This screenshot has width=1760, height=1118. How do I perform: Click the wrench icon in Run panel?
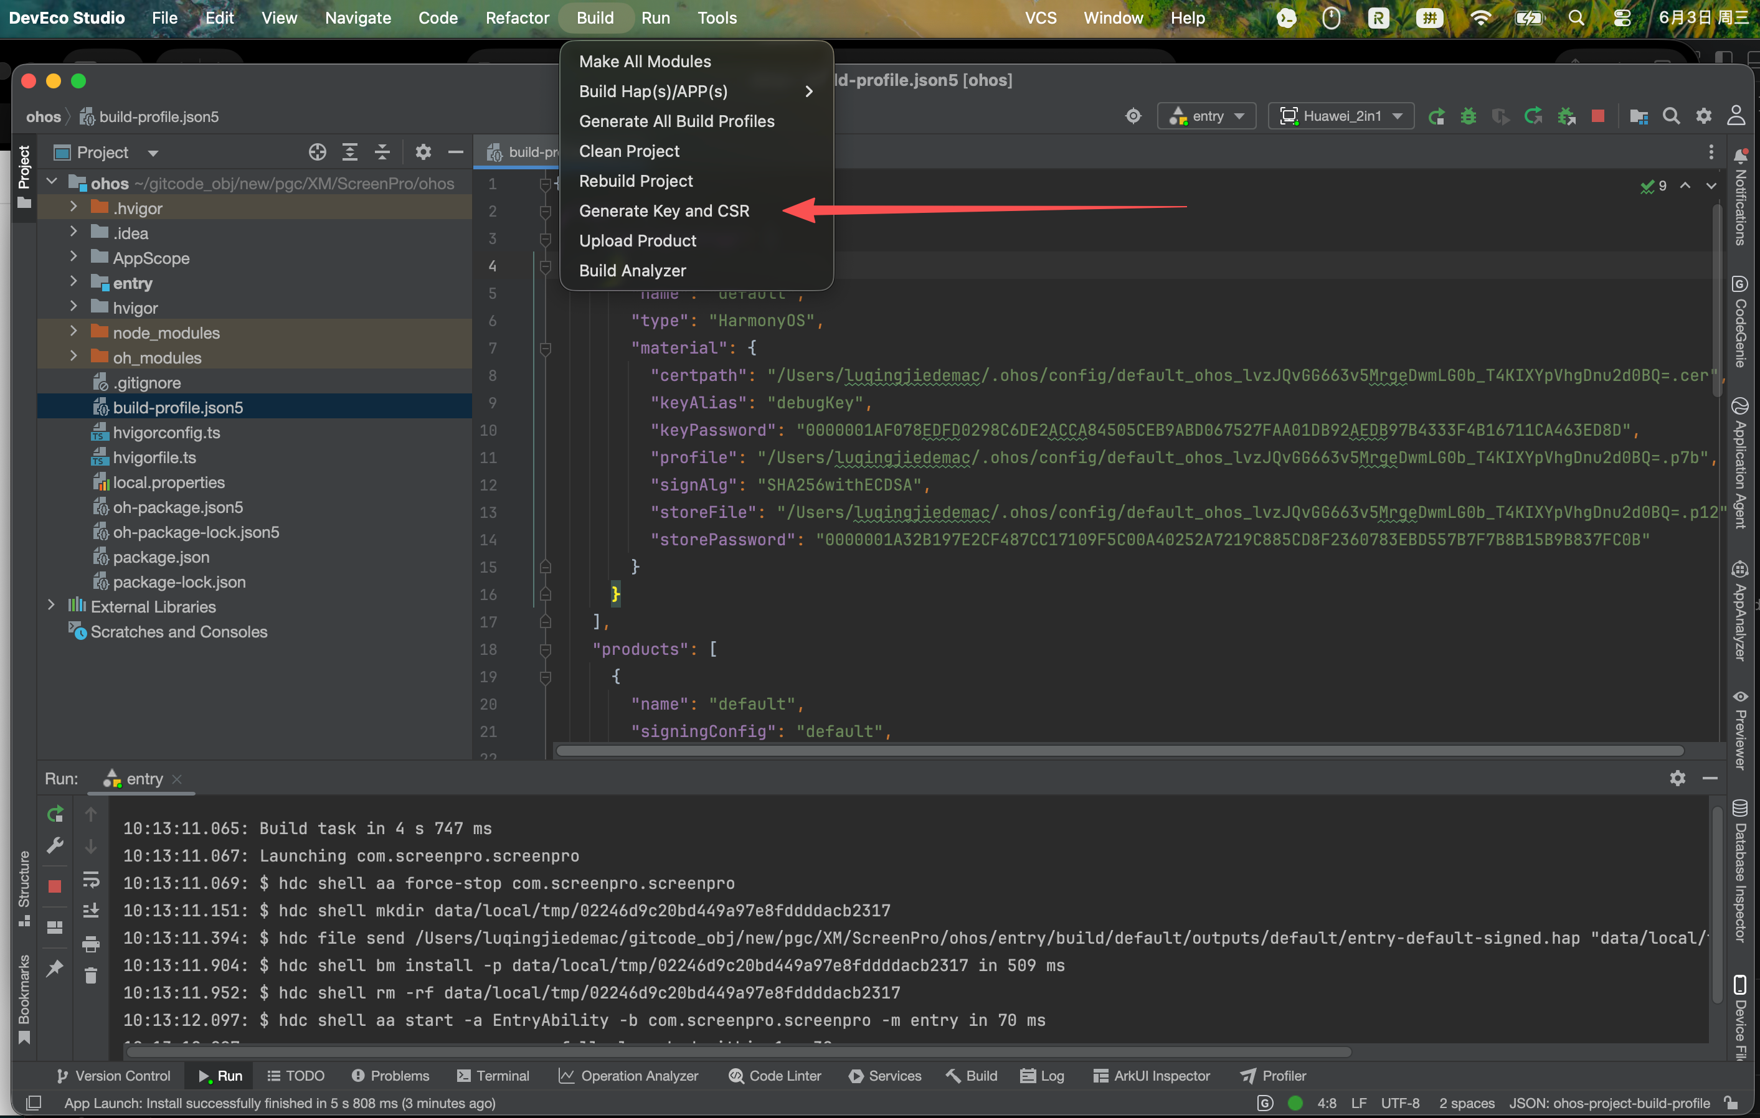tap(55, 845)
